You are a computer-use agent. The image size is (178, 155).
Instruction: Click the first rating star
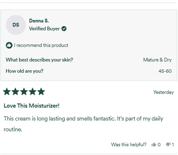tap(7, 91)
